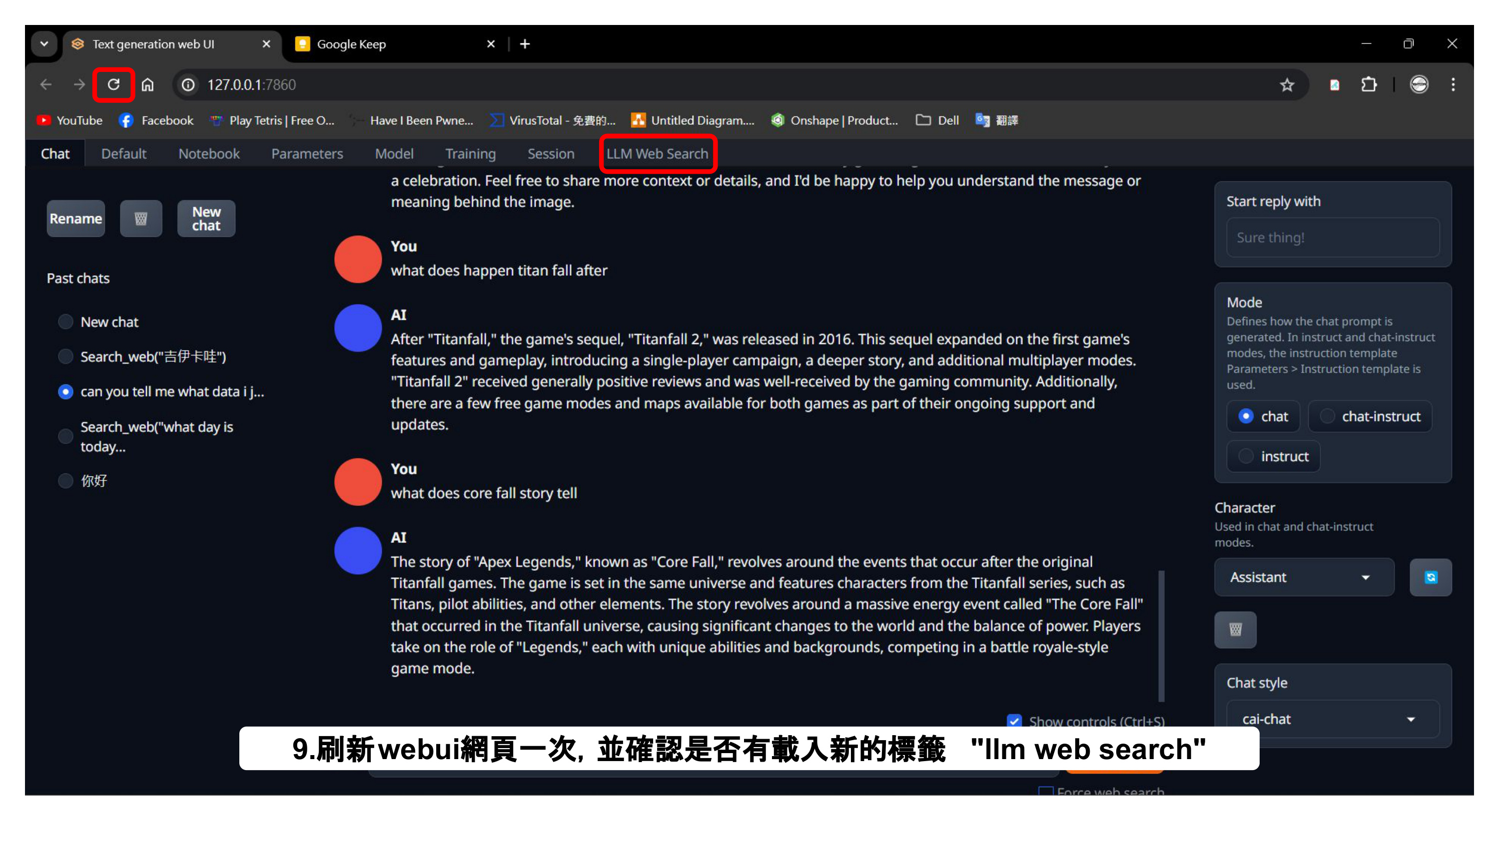Open the Dell bookmarks folder
1499x843 pixels.
click(937, 120)
